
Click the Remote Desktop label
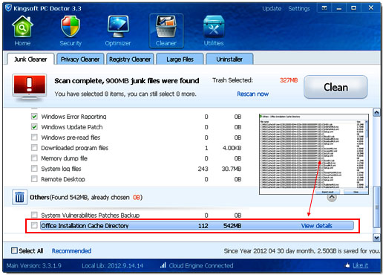[x=63, y=179]
